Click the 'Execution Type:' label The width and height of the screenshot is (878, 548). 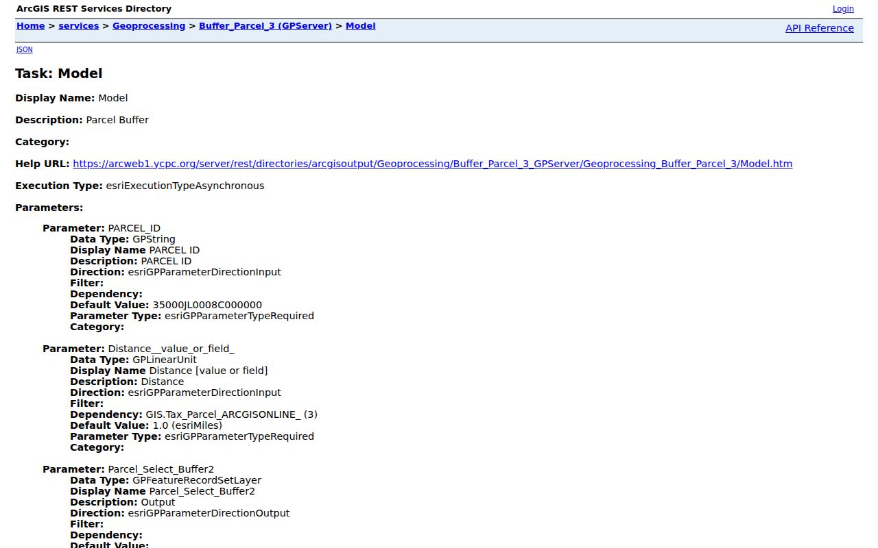59,186
